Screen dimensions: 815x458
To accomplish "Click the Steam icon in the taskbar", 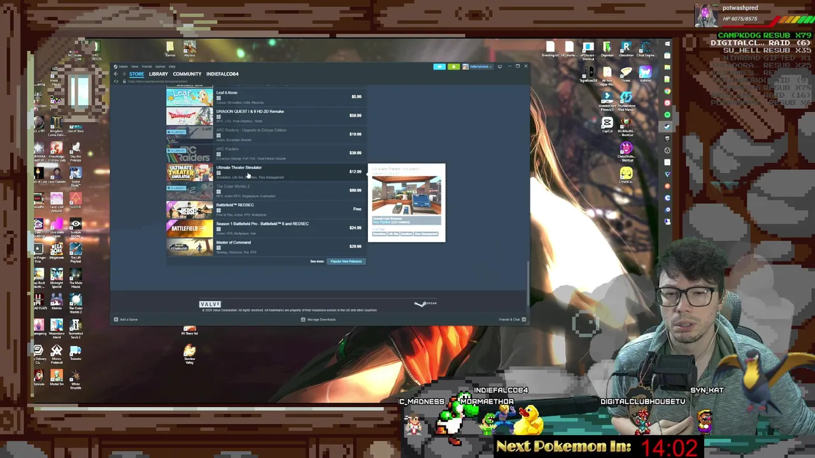I will click(x=667, y=126).
